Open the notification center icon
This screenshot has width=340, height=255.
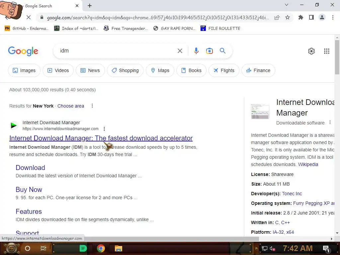[326, 249]
